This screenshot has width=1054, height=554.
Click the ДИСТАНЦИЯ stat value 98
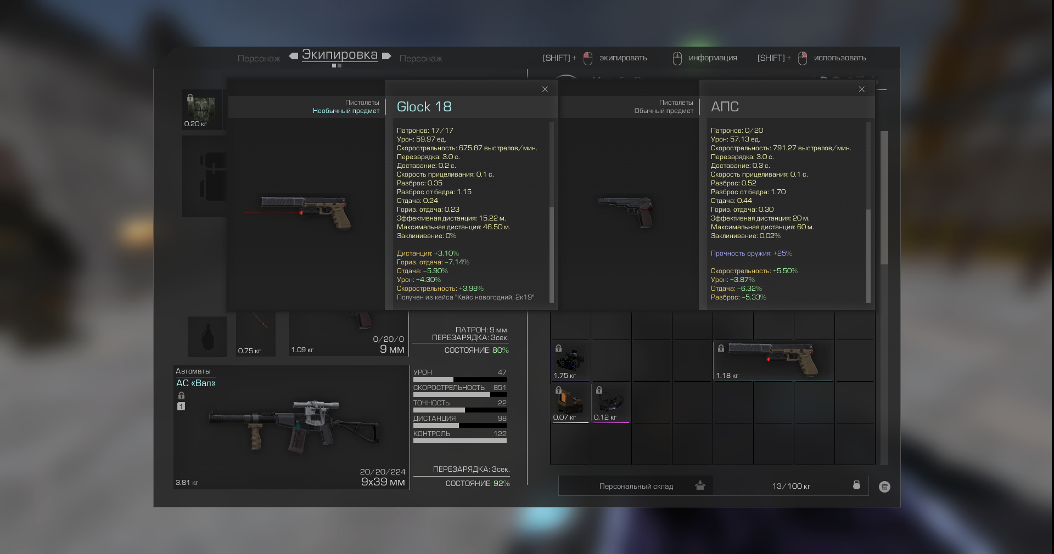coord(502,418)
